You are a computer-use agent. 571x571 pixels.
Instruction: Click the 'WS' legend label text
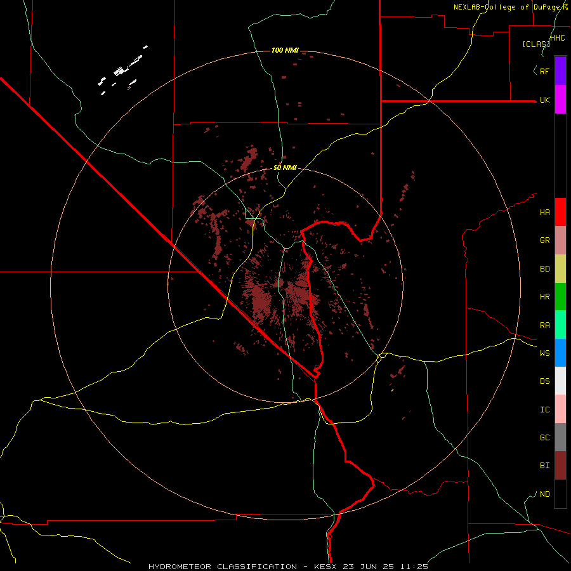click(x=544, y=353)
